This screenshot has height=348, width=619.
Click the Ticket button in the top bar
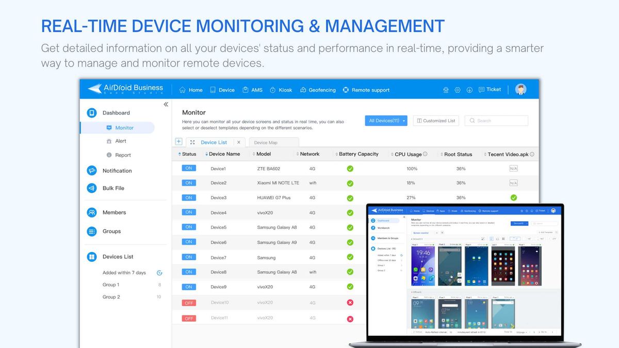point(489,89)
